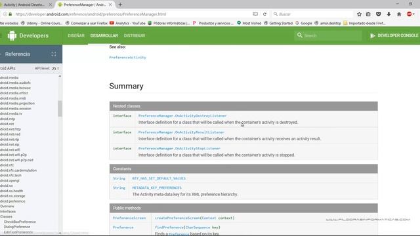Open PreferenceManager.OnActivityDestroyListener link
This screenshot has width=420, height=236.
(x=182, y=115)
